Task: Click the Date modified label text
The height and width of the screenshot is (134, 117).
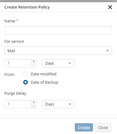Action: pyautogui.click(x=44, y=74)
